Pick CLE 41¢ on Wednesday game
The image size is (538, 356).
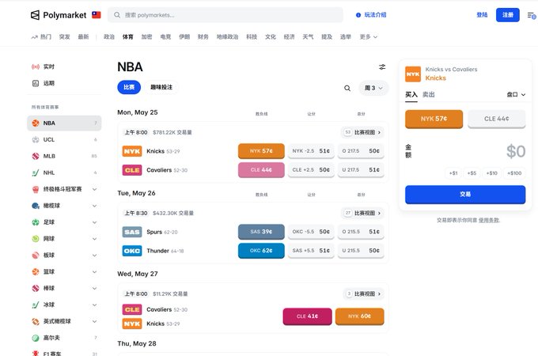tap(307, 316)
